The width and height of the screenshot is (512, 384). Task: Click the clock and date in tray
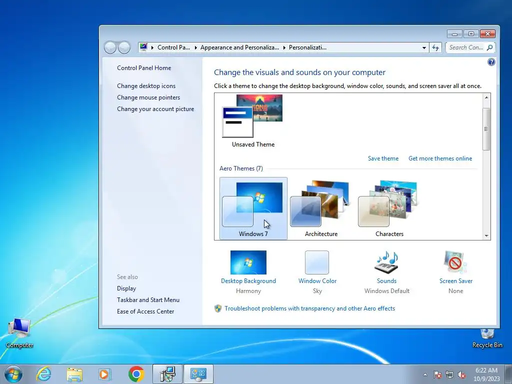[486, 374]
